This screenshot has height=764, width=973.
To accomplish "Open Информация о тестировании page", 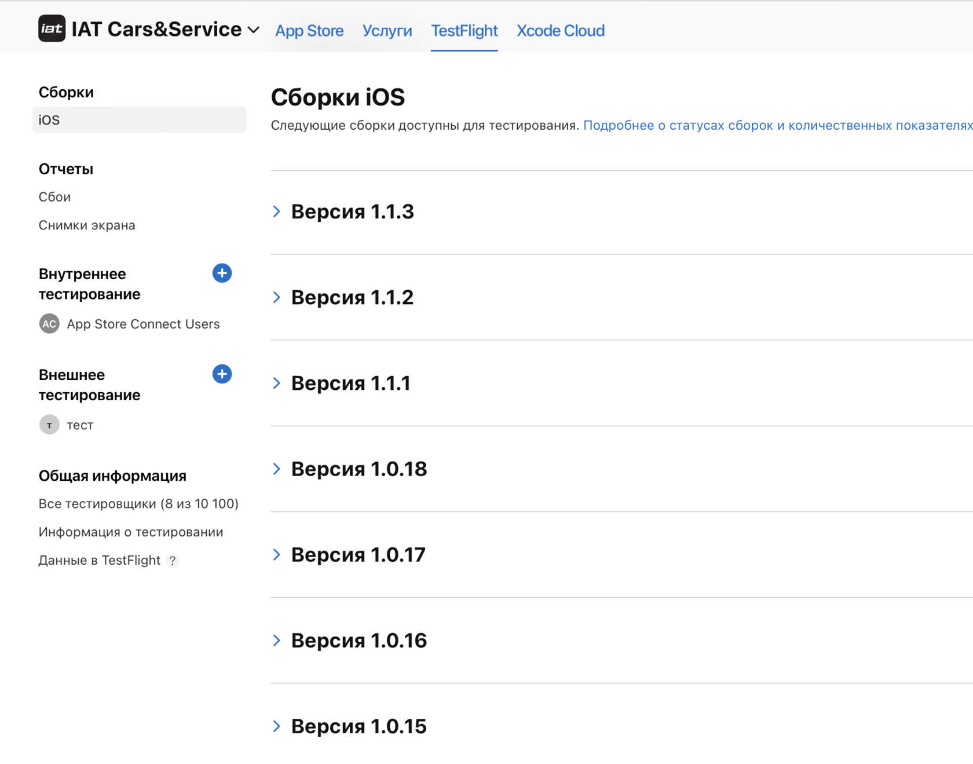I will 131,532.
